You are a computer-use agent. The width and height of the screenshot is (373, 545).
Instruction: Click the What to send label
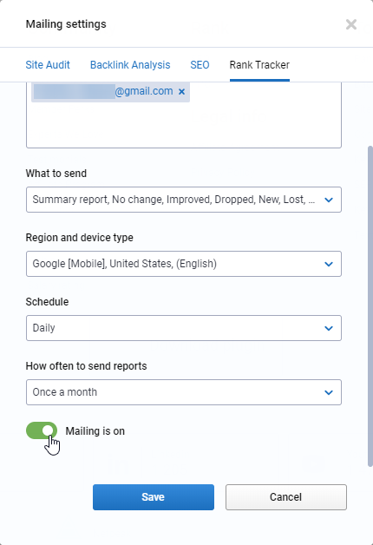[x=56, y=173]
